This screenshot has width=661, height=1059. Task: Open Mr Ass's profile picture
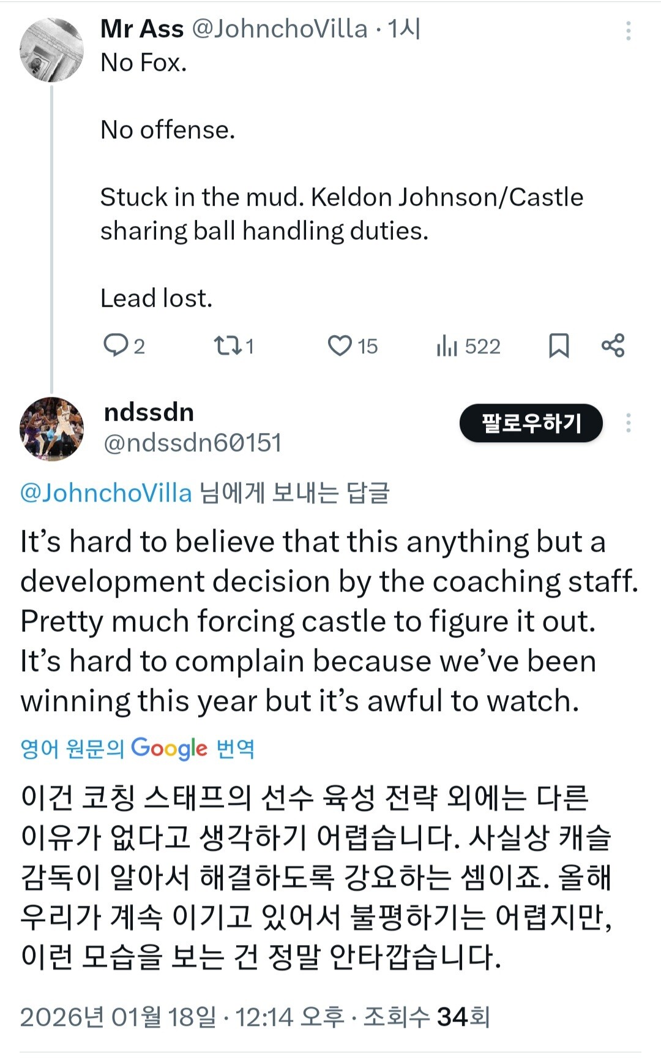[x=51, y=50]
